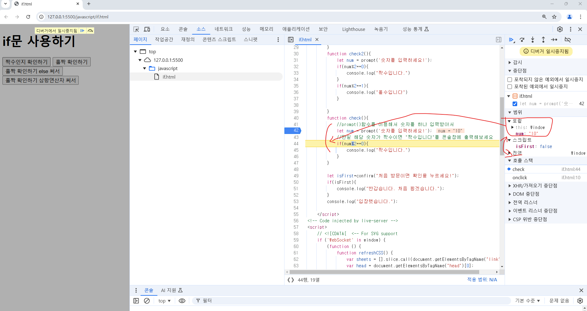Resume from the page overlay play button

point(82,31)
